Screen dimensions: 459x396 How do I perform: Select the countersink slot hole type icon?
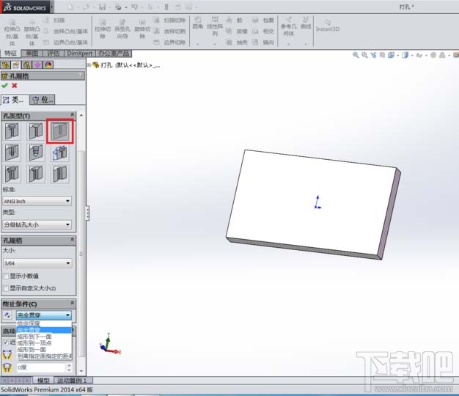click(x=36, y=174)
